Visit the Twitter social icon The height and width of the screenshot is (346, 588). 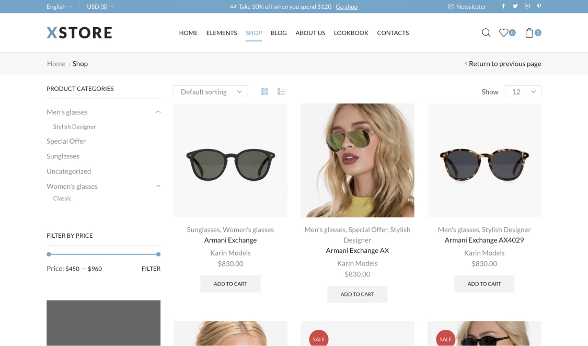click(515, 6)
